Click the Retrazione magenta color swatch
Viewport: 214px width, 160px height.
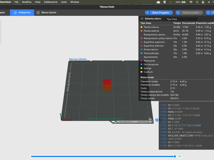coord(142,61)
